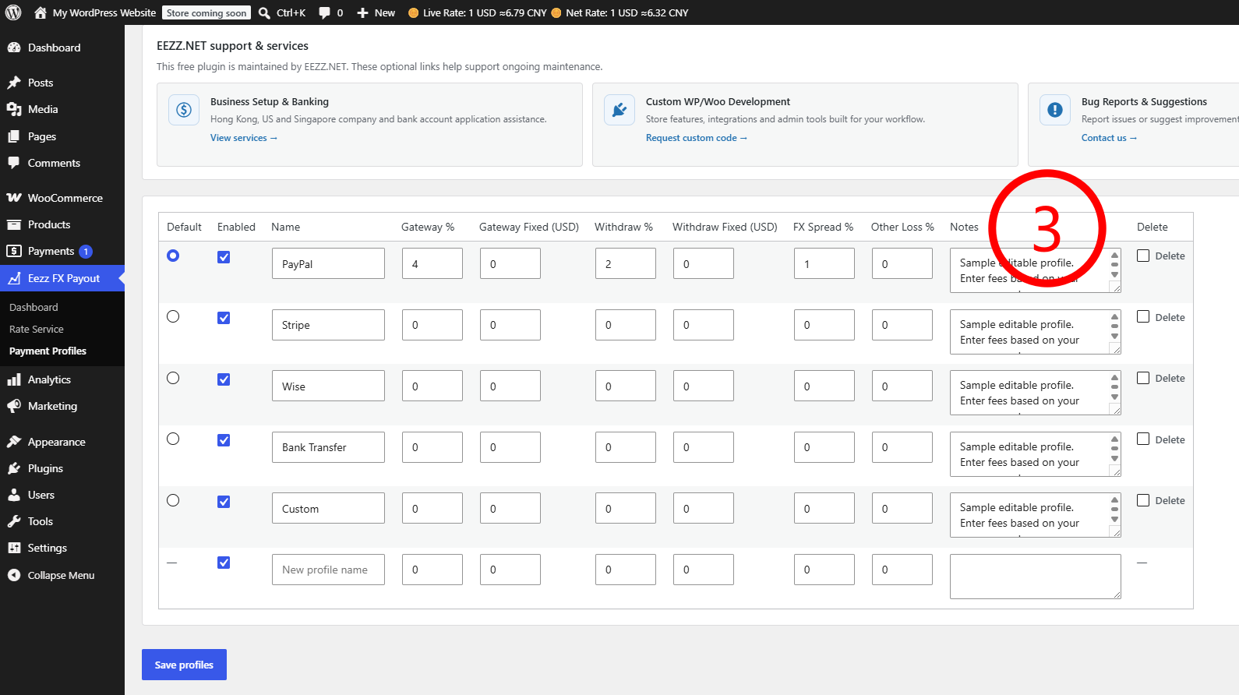Open the WordPress logo menu
Screen dimensions: 1239x695
(13, 12)
